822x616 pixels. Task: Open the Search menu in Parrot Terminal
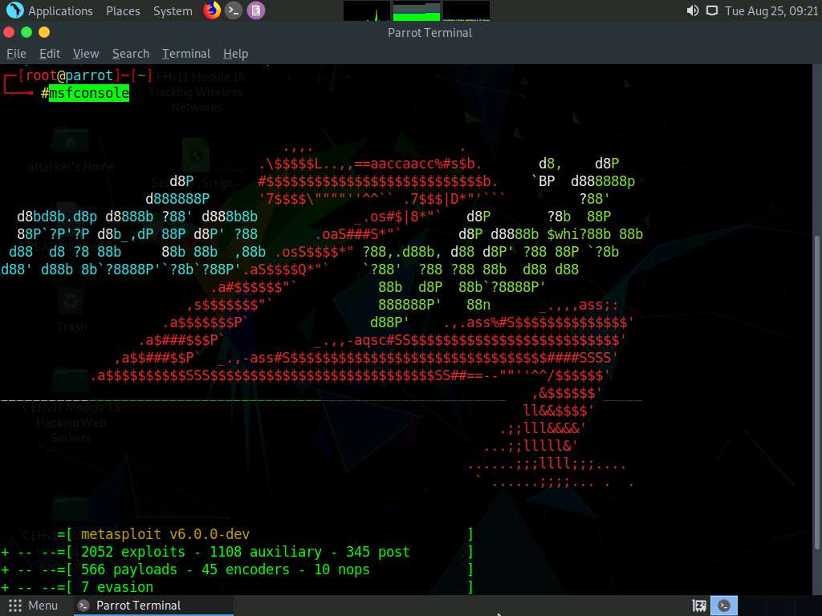[x=131, y=54]
